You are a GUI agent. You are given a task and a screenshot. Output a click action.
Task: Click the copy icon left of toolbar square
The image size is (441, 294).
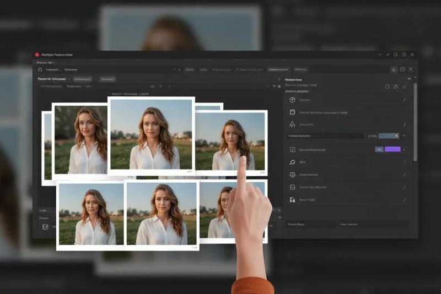tap(394, 69)
